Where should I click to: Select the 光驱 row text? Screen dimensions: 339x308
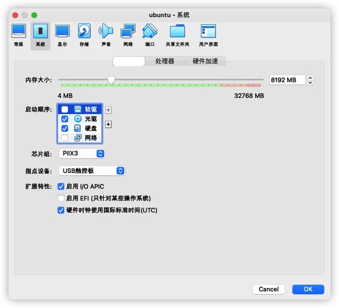pyautogui.click(x=91, y=119)
